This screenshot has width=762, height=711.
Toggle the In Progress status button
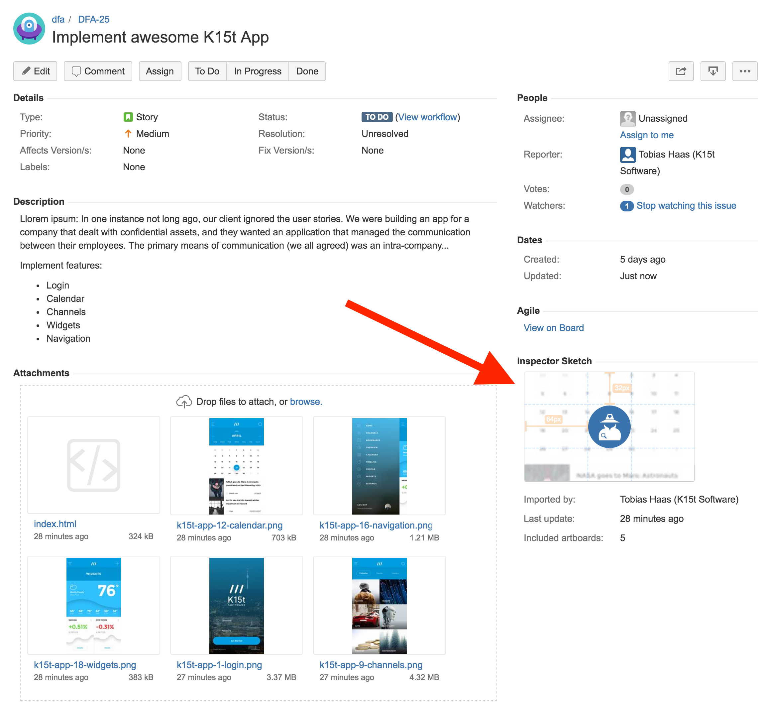click(x=257, y=71)
